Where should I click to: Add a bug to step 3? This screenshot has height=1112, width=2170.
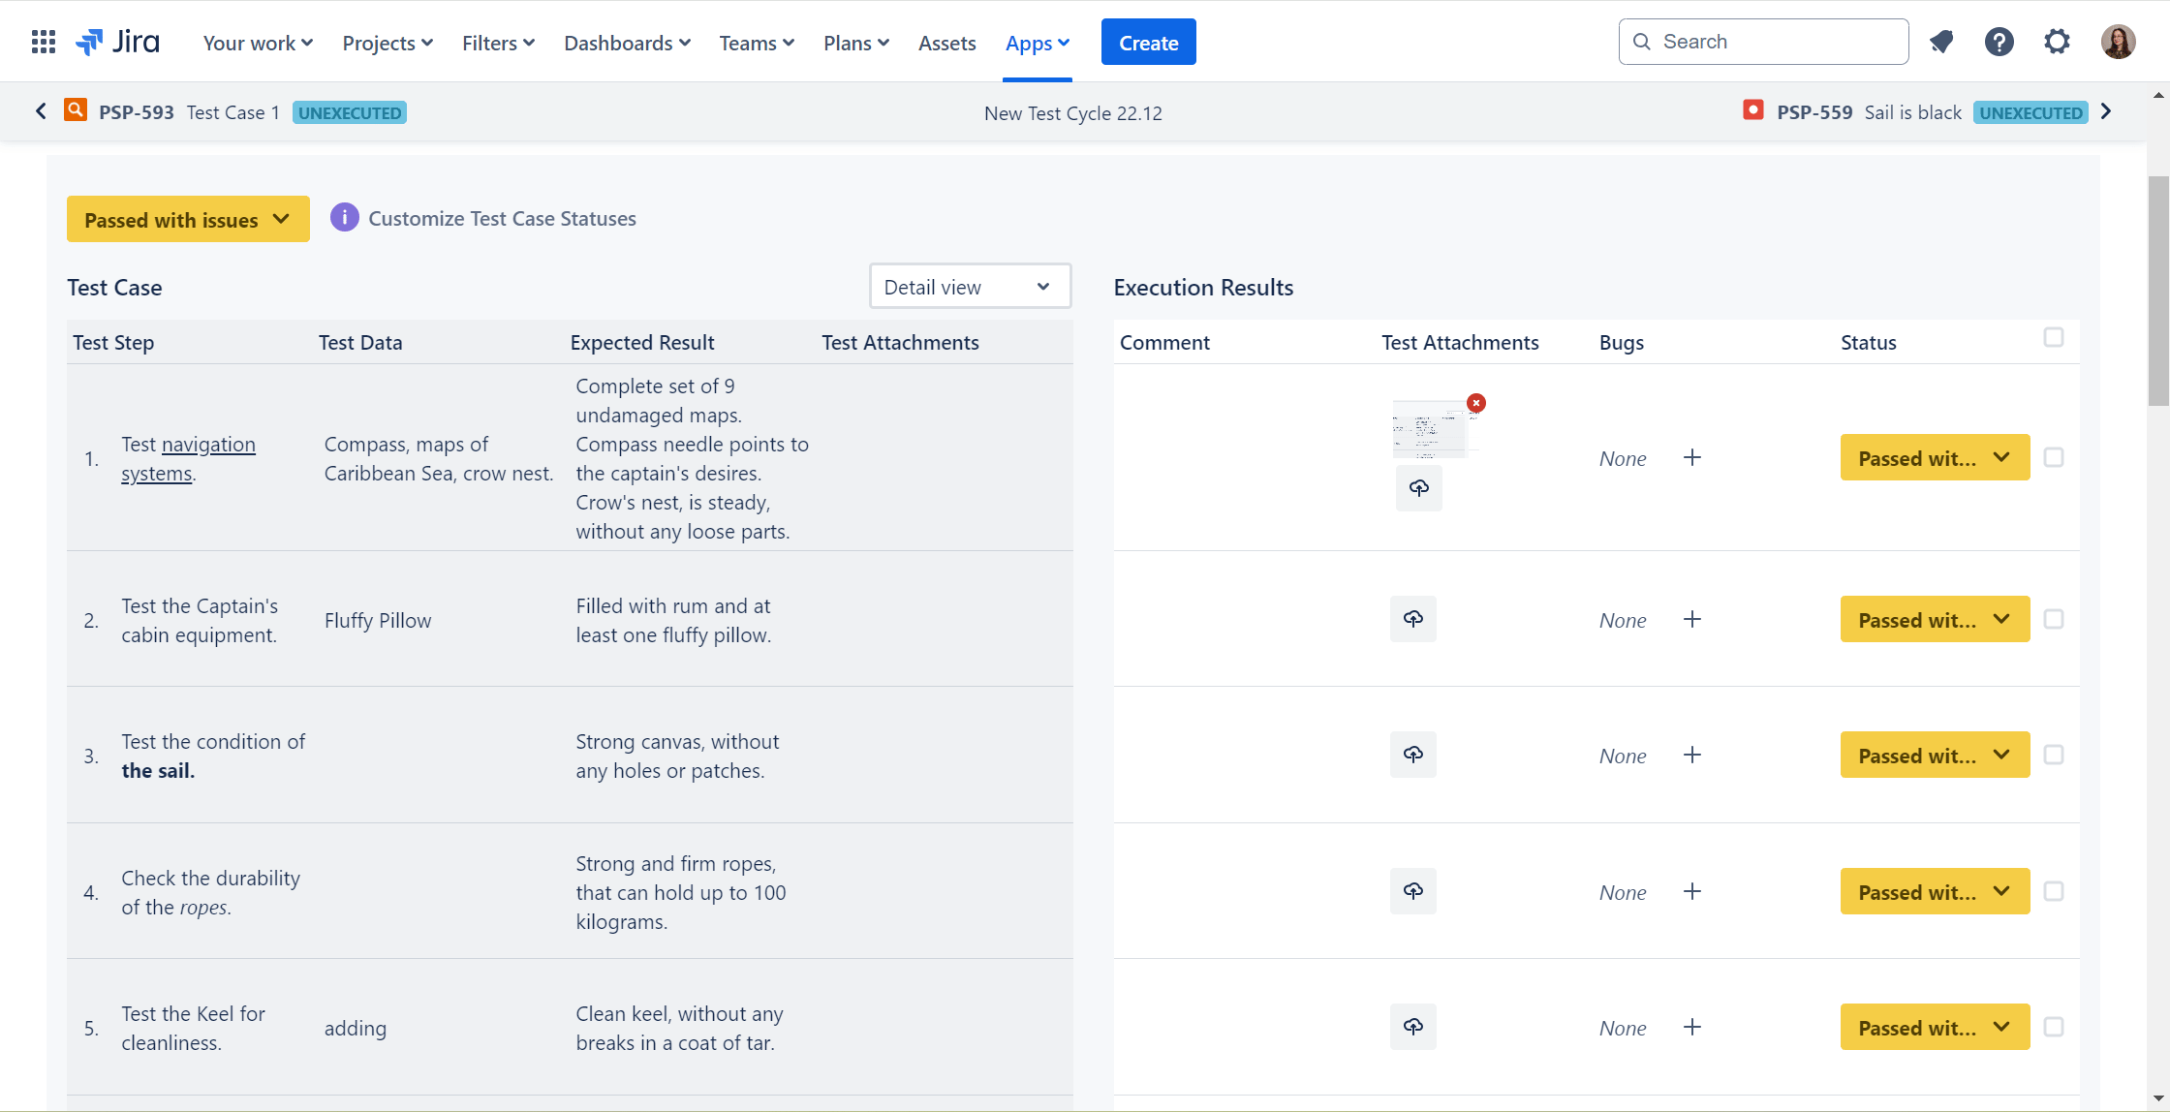click(x=1692, y=756)
